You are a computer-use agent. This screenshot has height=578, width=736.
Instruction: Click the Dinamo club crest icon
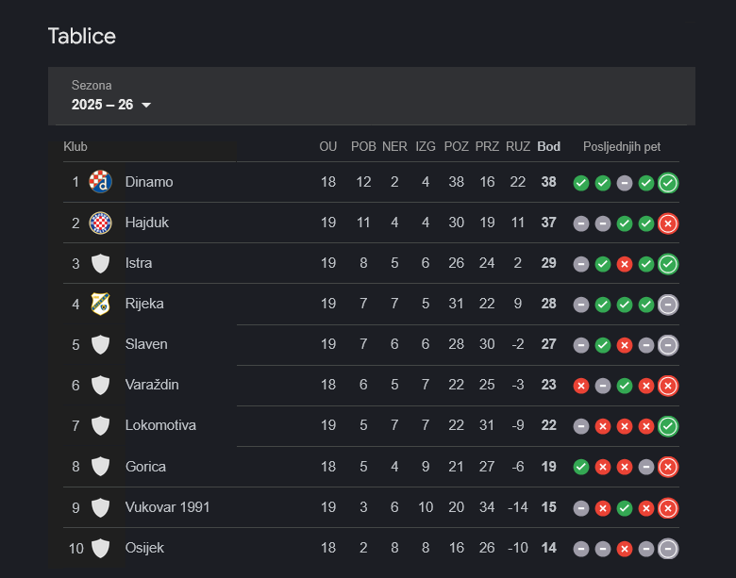pos(100,182)
